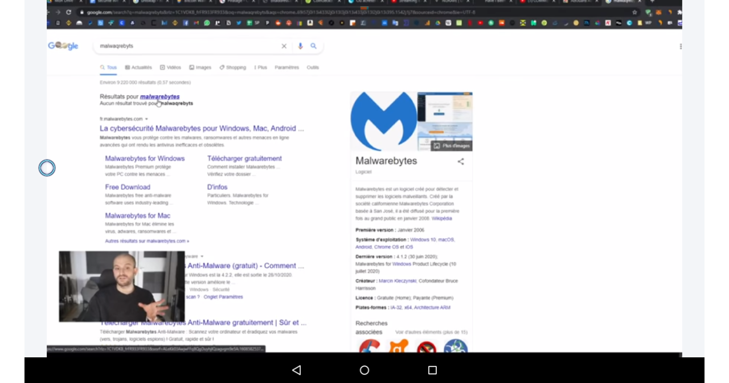Open Malwarebytes for Mac sitelink
The image size is (729, 383).
(x=137, y=215)
